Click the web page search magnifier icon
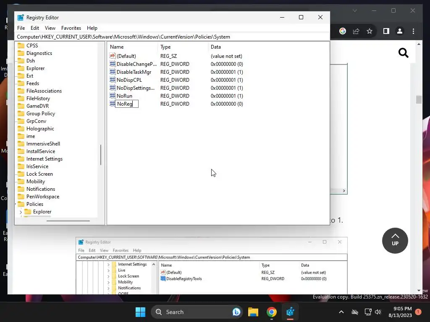The height and width of the screenshot is (322, 430). tap(404, 53)
